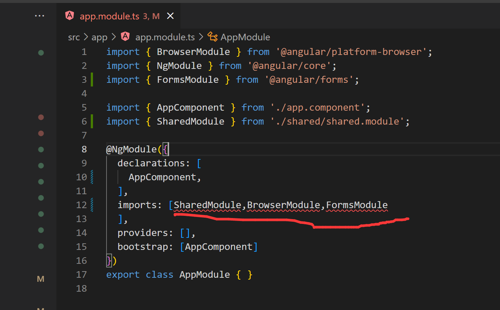Click FormsModule in the imports array
Image resolution: width=500 pixels, height=310 pixels.
tap(357, 205)
